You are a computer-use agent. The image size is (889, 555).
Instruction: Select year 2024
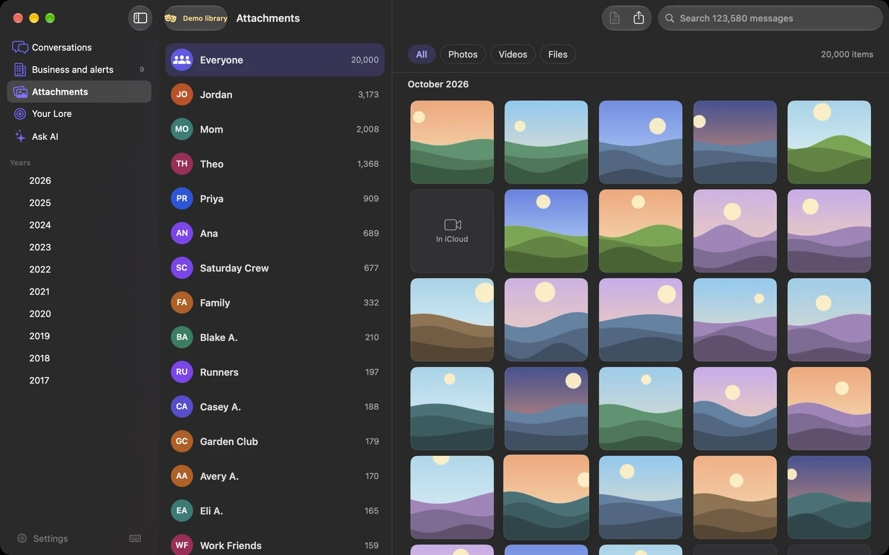click(40, 225)
